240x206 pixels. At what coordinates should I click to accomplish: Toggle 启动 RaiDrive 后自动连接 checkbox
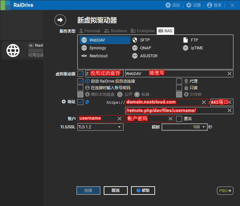pos(80,81)
